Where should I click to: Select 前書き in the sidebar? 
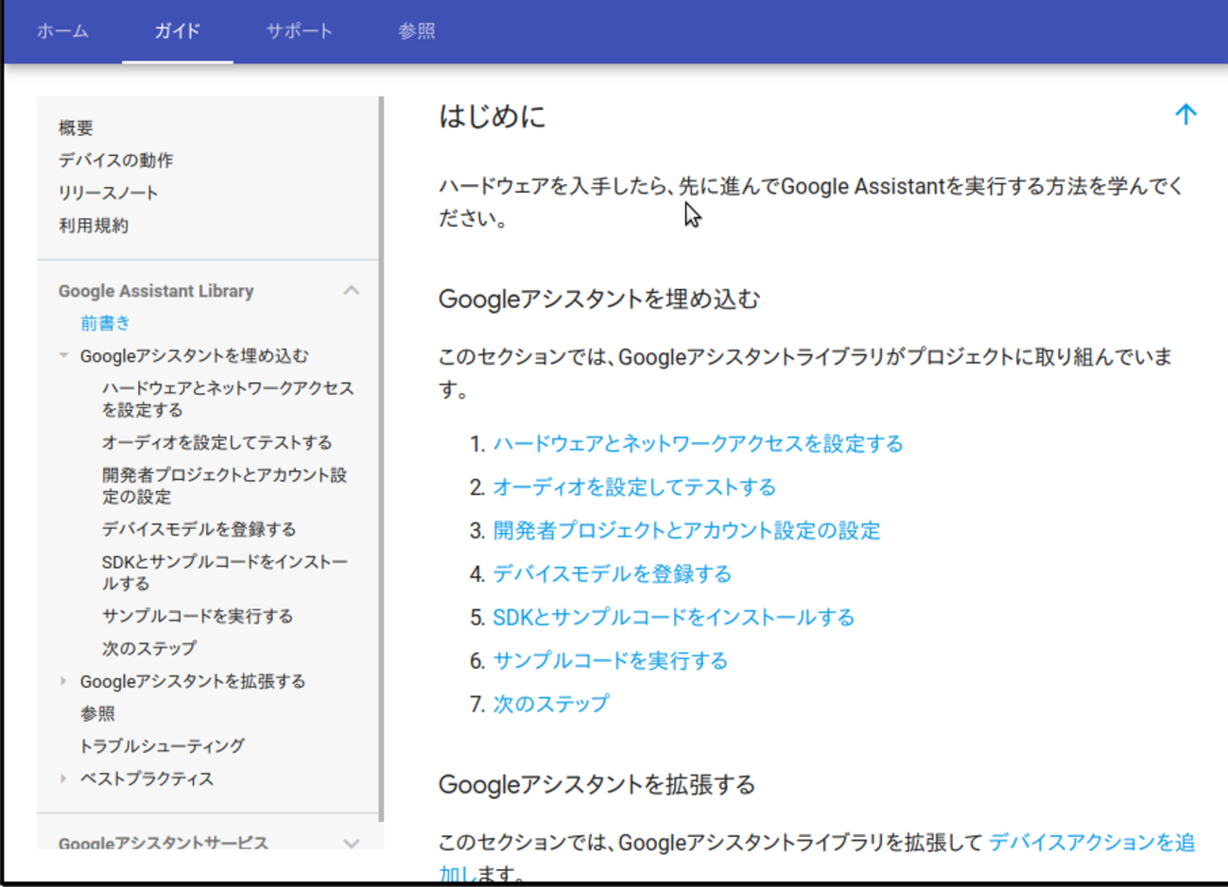[105, 323]
